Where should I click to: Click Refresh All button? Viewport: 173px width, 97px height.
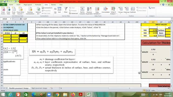(38, 11)
